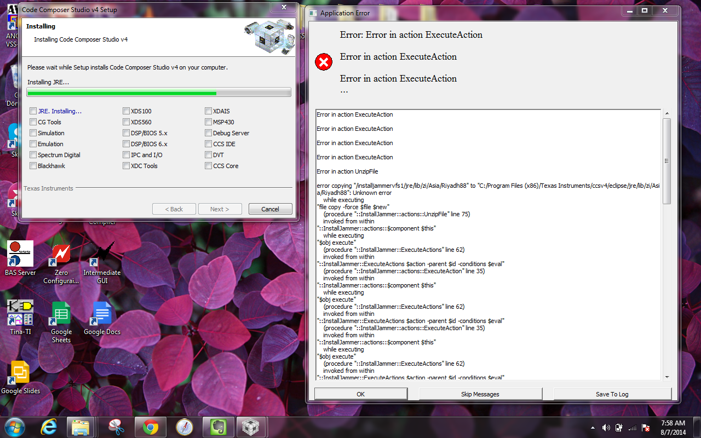
Task: Tick the Blackhawk checkbox
Action: (x=33, y=166)
